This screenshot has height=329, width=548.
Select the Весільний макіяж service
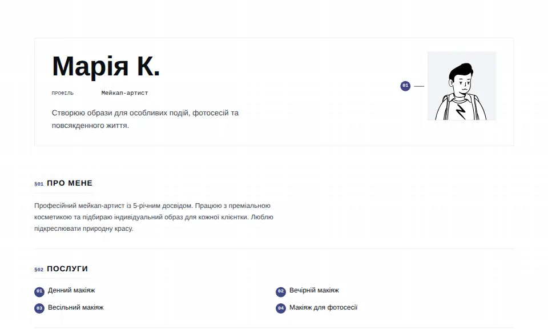point(76,307)
